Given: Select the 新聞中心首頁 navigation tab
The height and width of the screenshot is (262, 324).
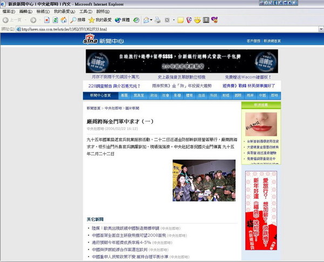Looking at the screenshot, I should [100, 95].
